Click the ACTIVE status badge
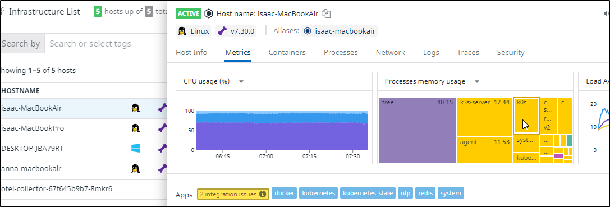The height and width of the screenshot is (207, 610). point(189,14)
